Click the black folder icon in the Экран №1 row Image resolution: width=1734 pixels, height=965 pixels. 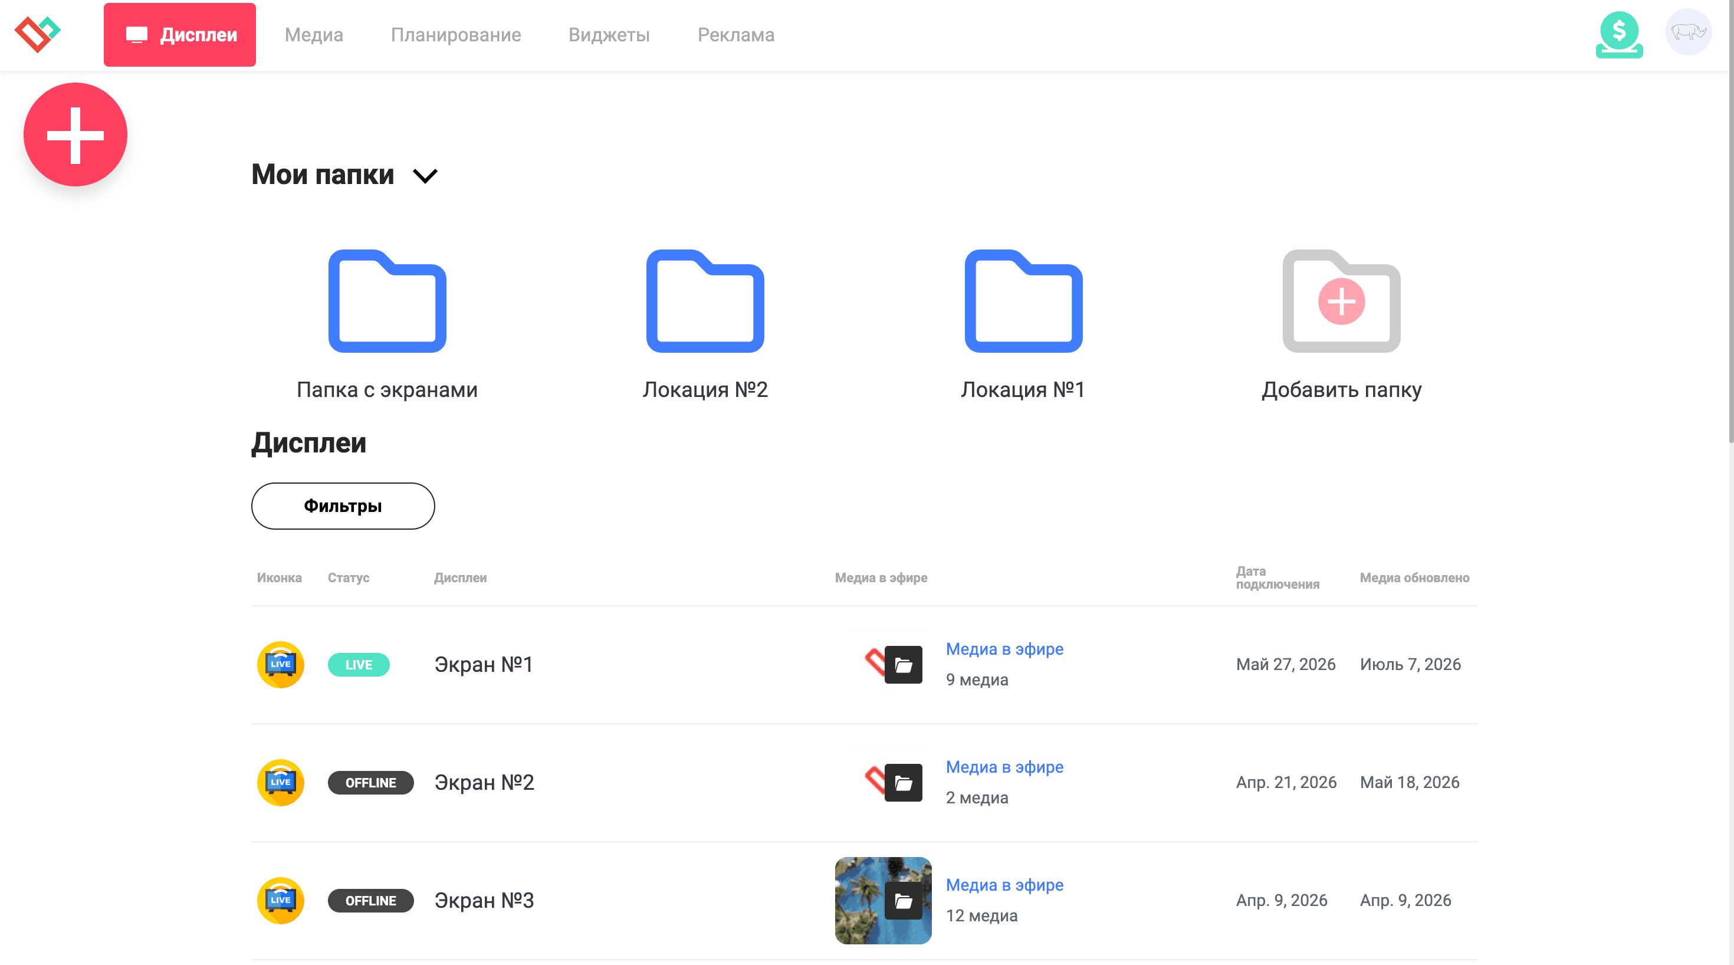click(x=904, y=665)
